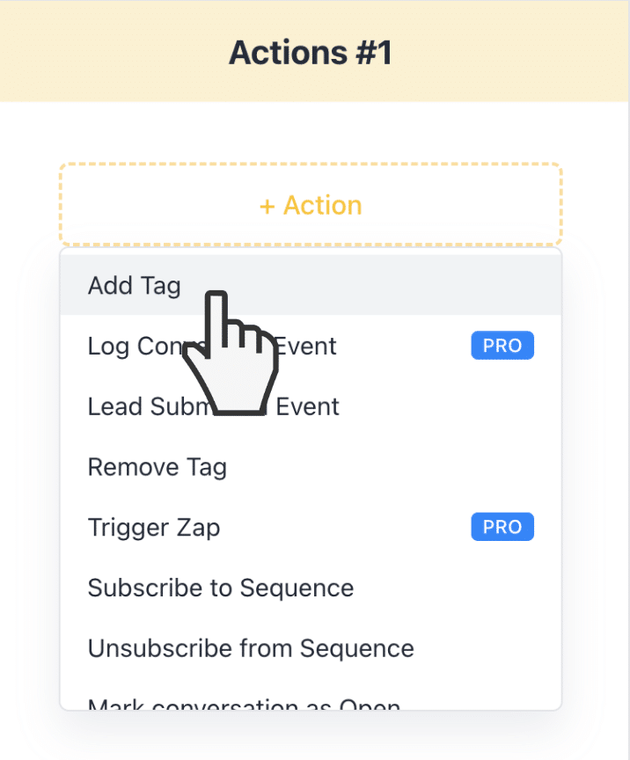The height and width of the screenshot is (760, 630).
Task: Choose Log Conversion Event action
Action: point(311,346)
